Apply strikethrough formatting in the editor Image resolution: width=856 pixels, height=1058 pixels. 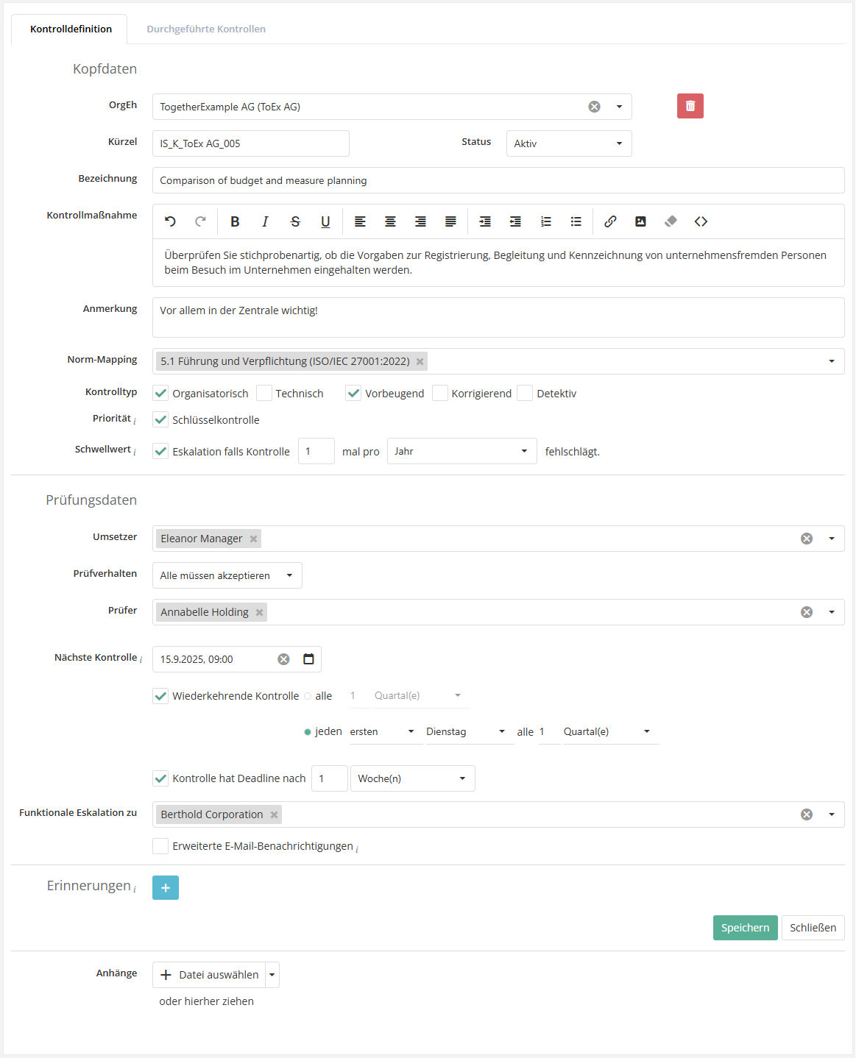coord(295,221)
